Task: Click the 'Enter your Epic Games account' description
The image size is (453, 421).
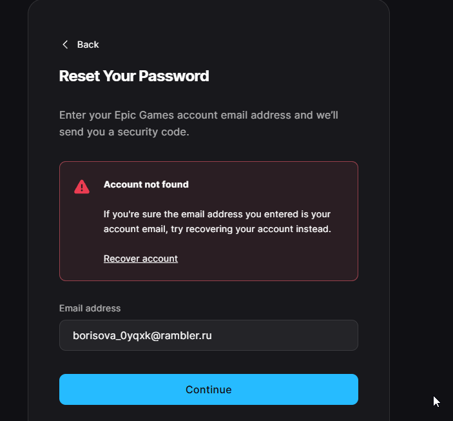Action: (x=198, y=115)
